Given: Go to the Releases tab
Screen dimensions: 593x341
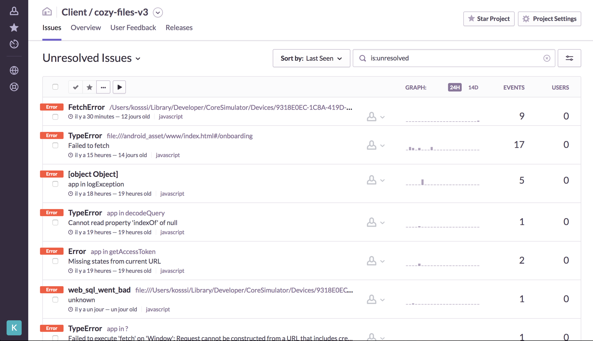Looking at the screenshot, I should point(179,28).
